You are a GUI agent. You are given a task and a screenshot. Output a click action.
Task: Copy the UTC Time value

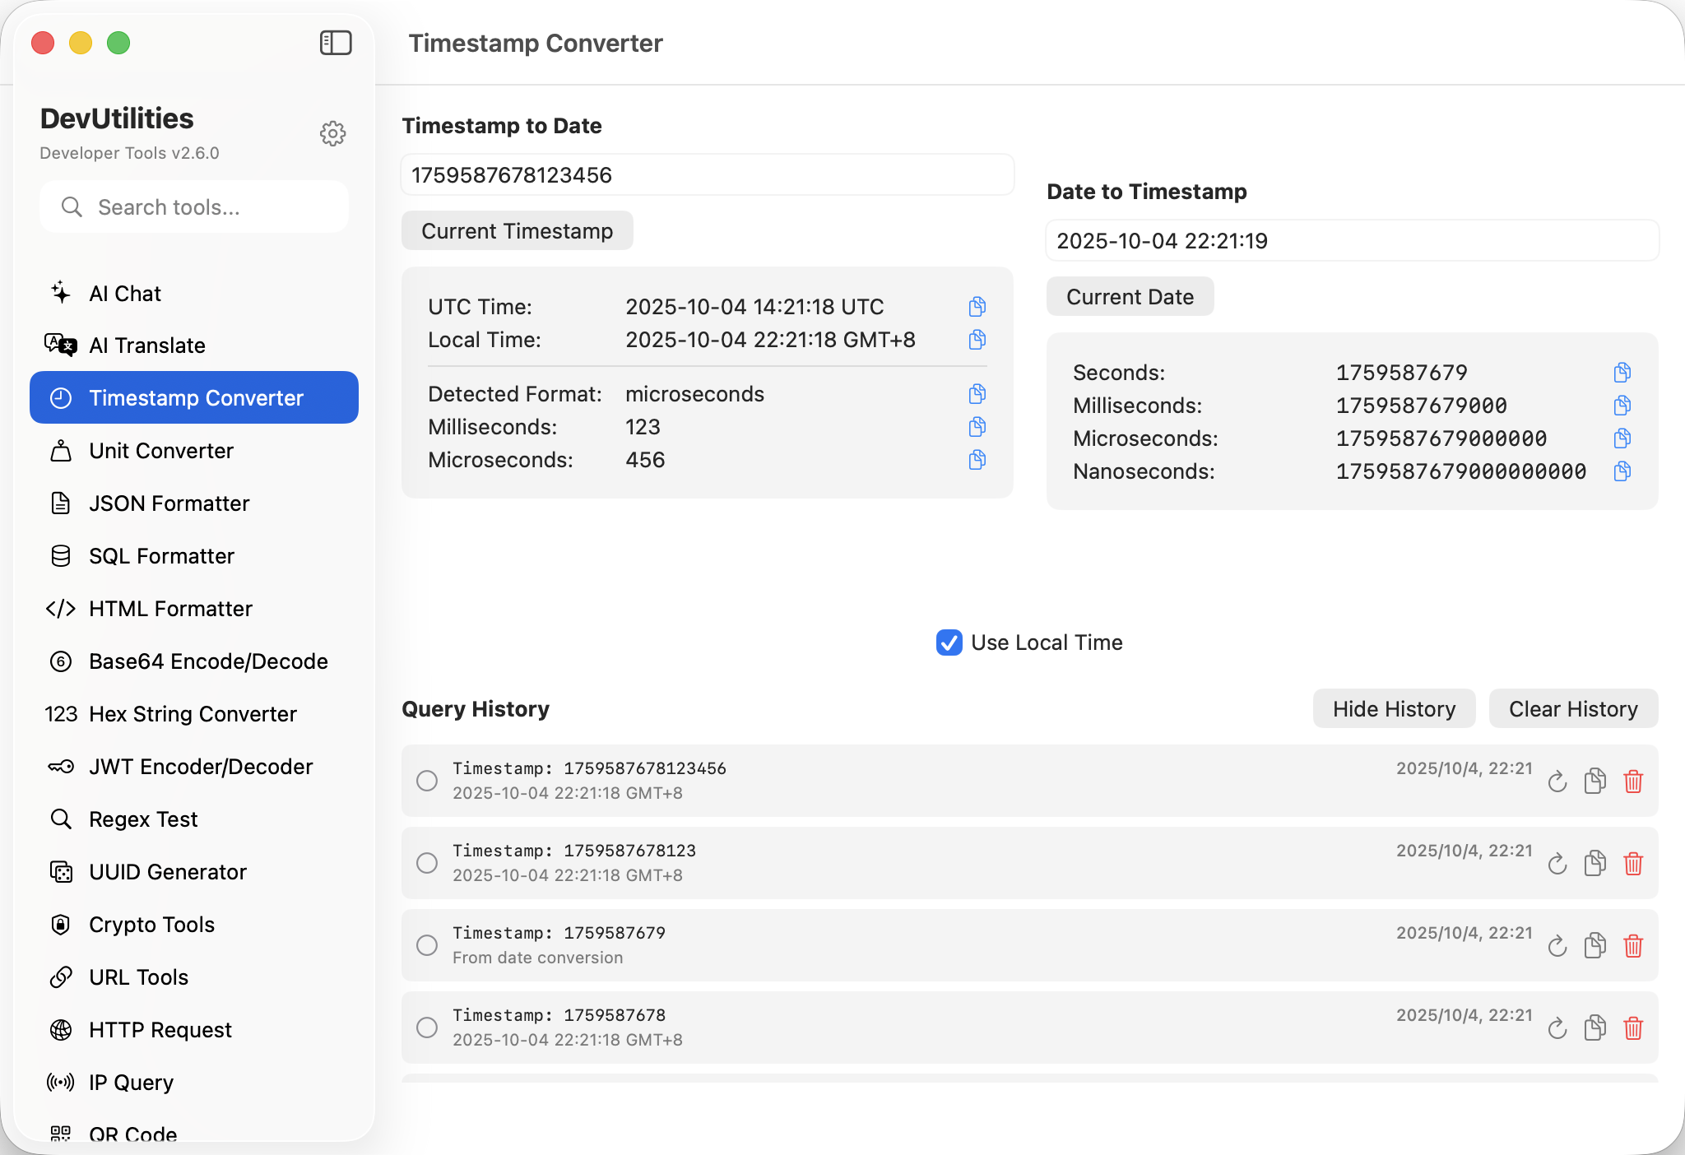pyautogui.click(x=977, y=306)
